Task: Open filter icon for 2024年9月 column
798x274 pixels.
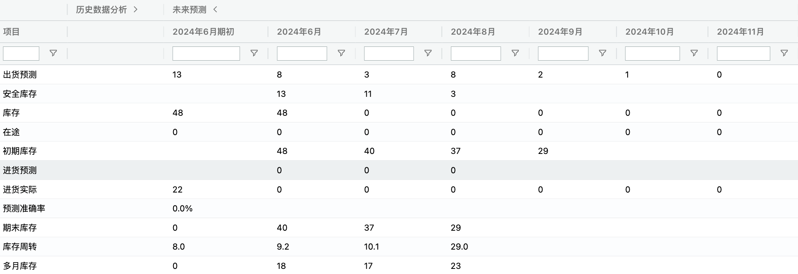Action: tap(602, 53)
